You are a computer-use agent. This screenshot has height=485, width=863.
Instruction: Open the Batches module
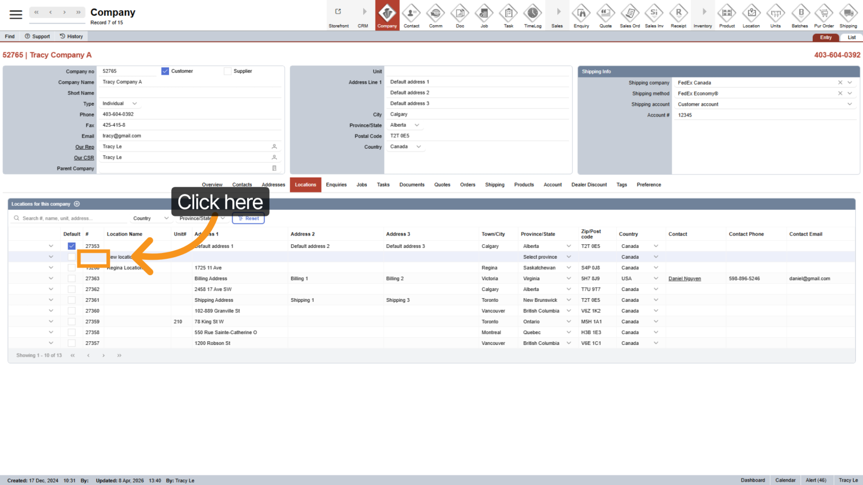point(800,15)
